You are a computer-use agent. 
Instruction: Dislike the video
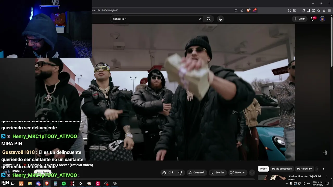180,172
